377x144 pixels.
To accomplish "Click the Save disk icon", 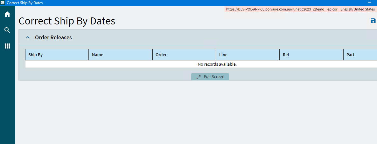I will tap(373, 21).
